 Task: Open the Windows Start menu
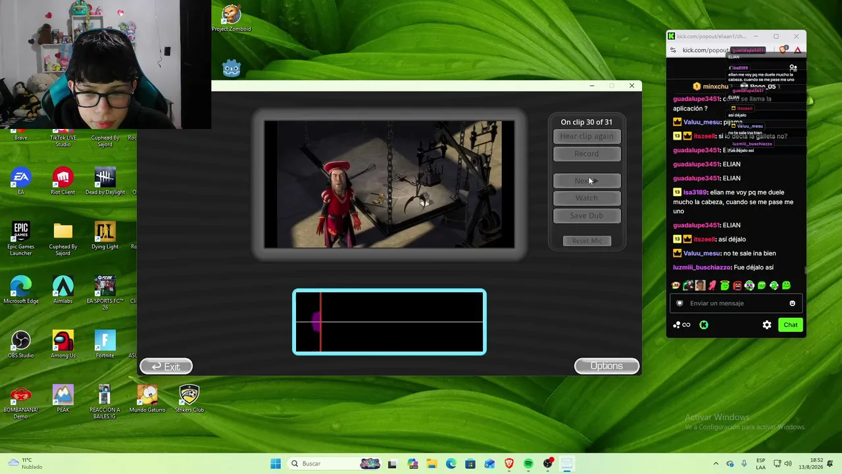276,464
